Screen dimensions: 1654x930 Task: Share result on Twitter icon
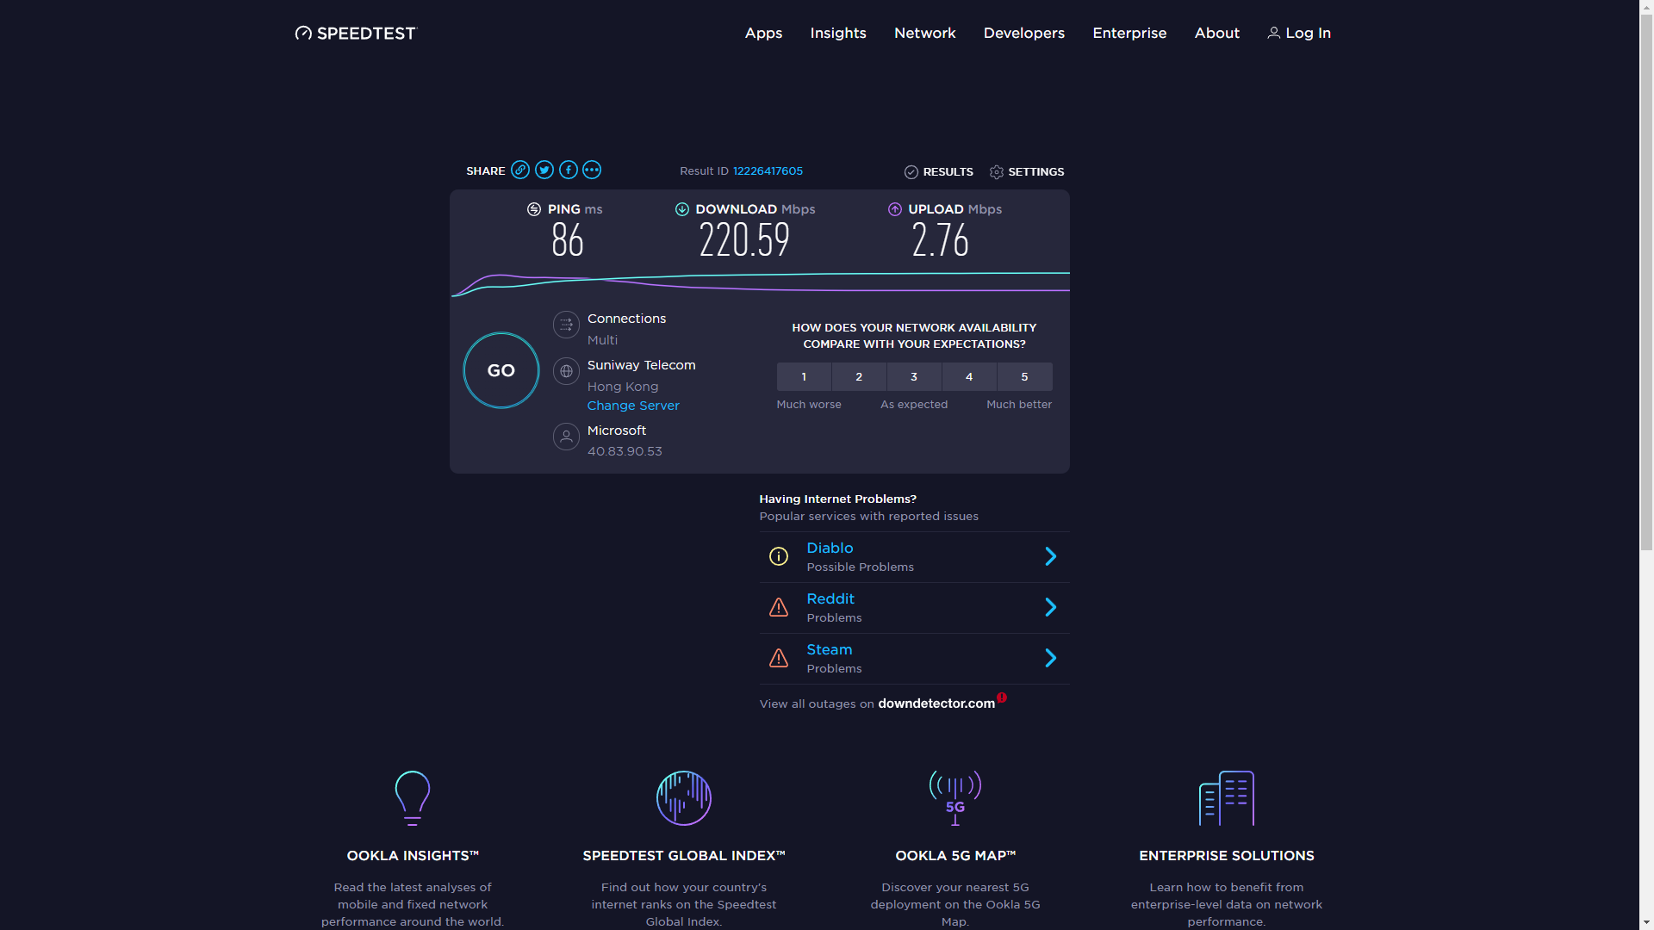544,170
